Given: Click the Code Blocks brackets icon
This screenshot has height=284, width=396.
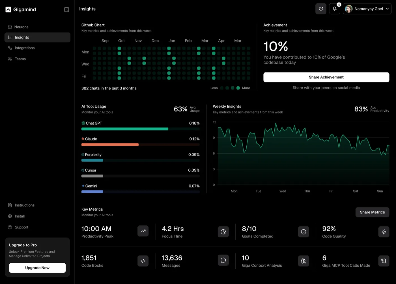Looking at the screenshot, I should (143, 261).
